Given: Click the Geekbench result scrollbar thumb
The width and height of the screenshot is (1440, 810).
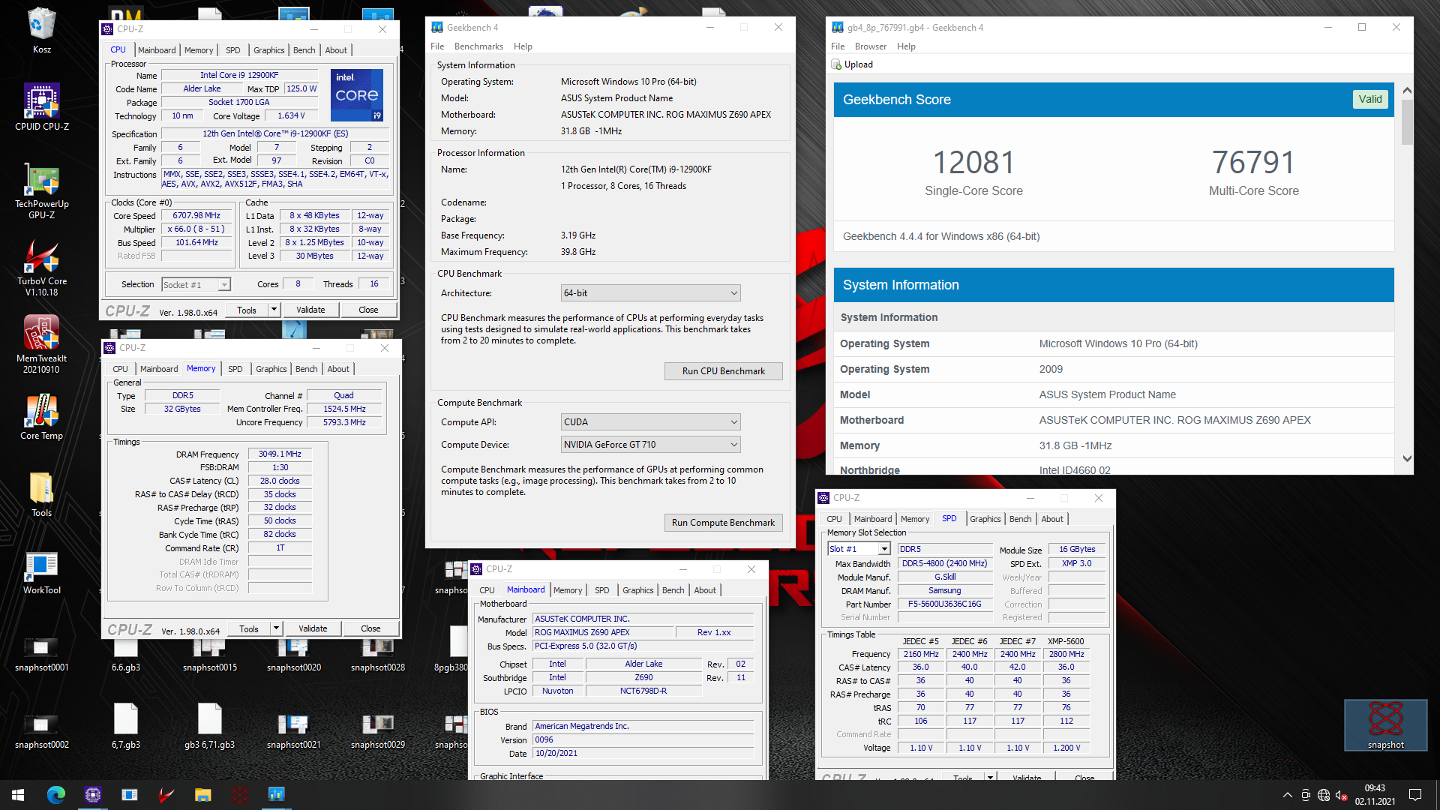Looking at the screenshot, I should pos(1407,121).
